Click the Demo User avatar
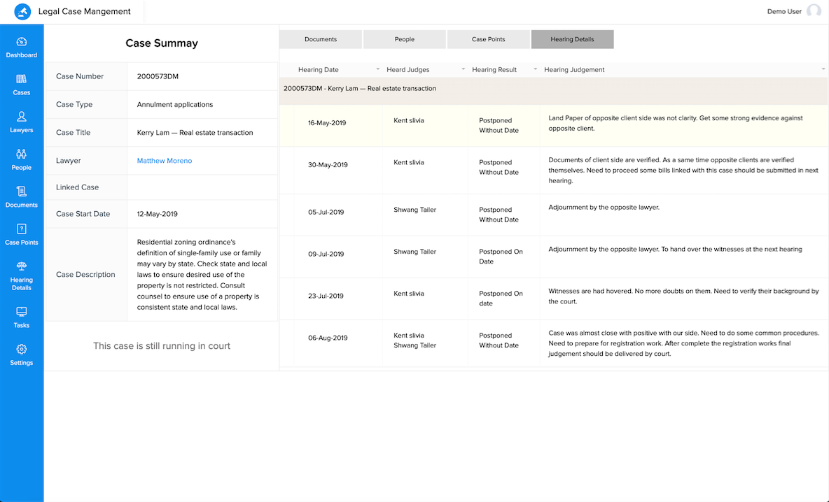Screen dimensions: 829x502 point(814,11)
